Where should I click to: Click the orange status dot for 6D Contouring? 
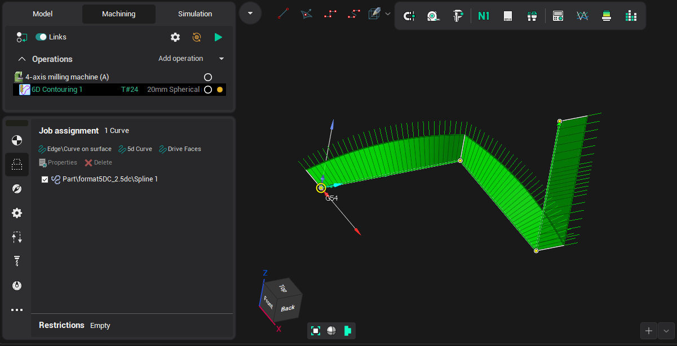[220, 90]
